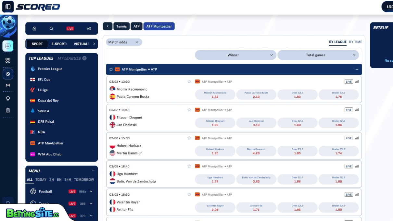
Task: Switch sorting to BY TIME
Action: 355,42
